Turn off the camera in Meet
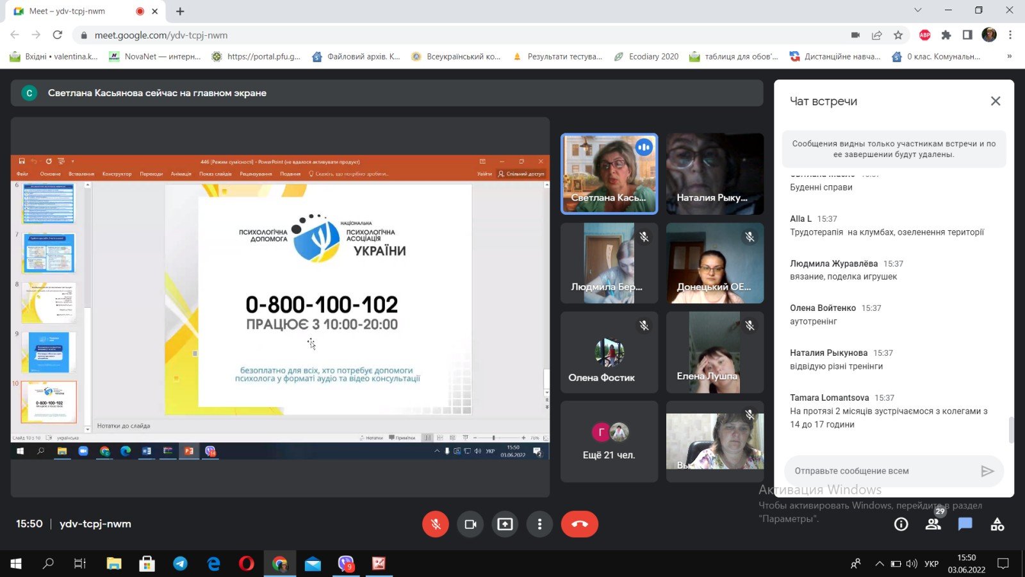The width and height of the screenshot is (1025, 577). click(470, 524)
